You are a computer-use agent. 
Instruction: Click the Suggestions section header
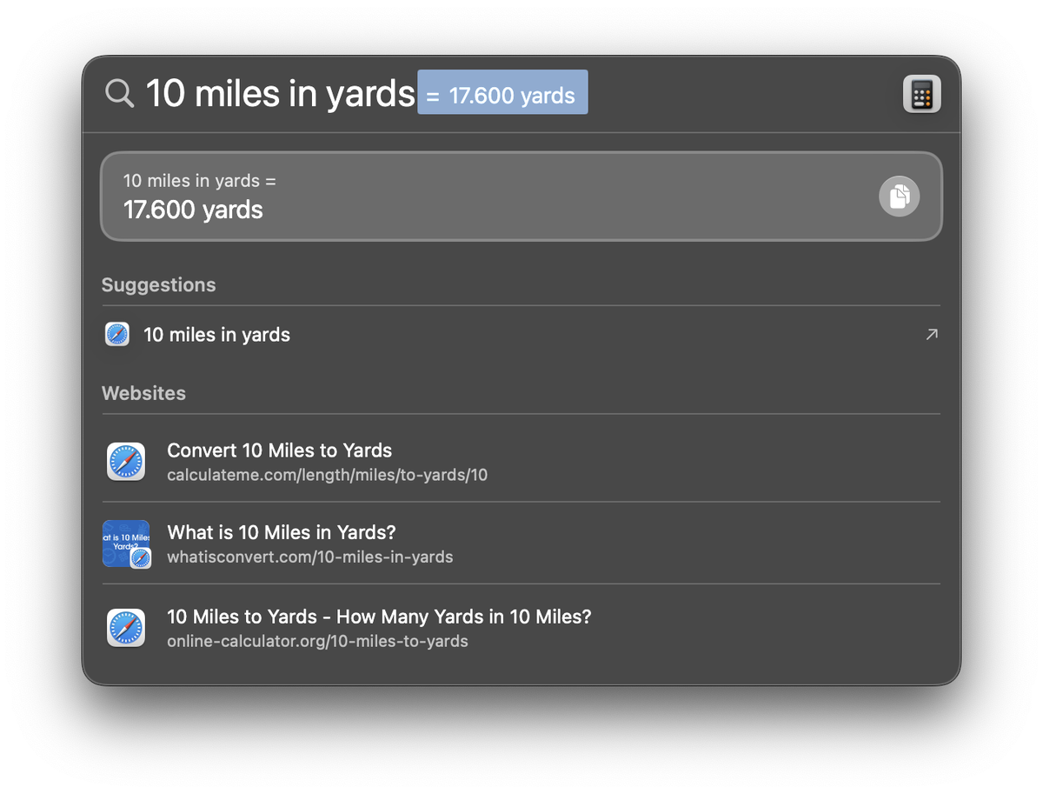pyautogui.click(x=158, y=285)
